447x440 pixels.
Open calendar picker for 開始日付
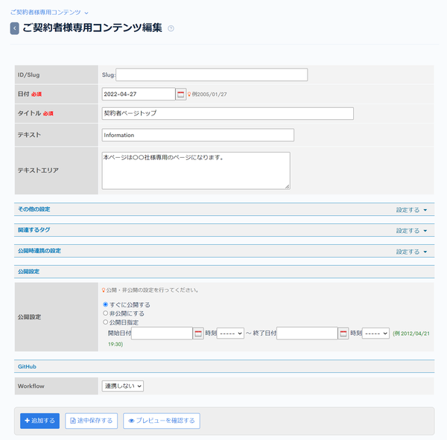tap(198, 334)
